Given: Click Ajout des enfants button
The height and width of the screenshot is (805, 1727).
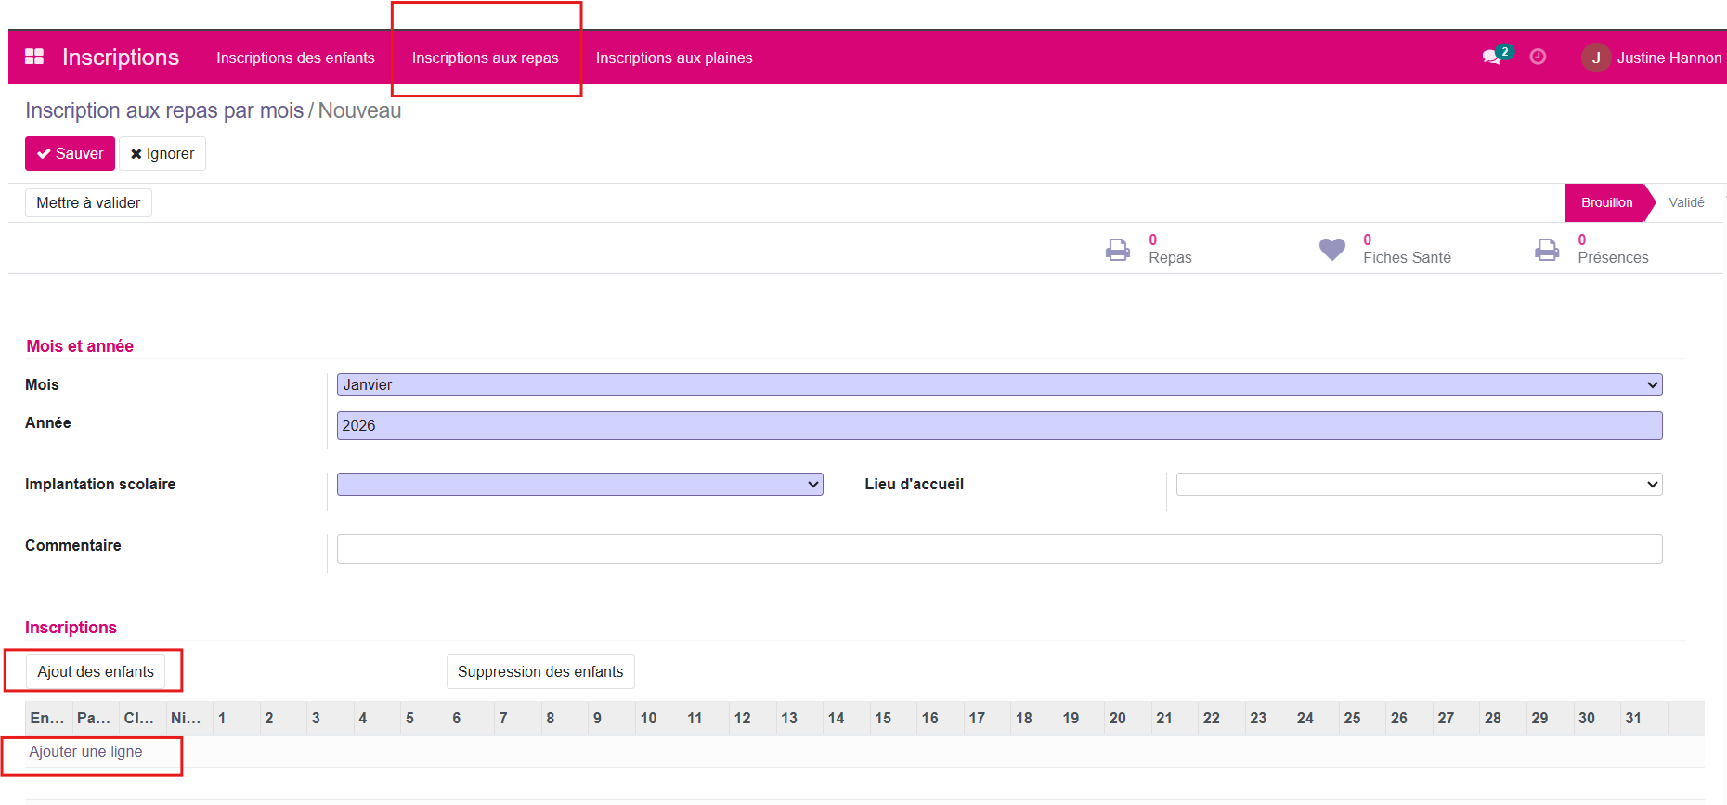Looking at the screenshot, I should (96, 672).
